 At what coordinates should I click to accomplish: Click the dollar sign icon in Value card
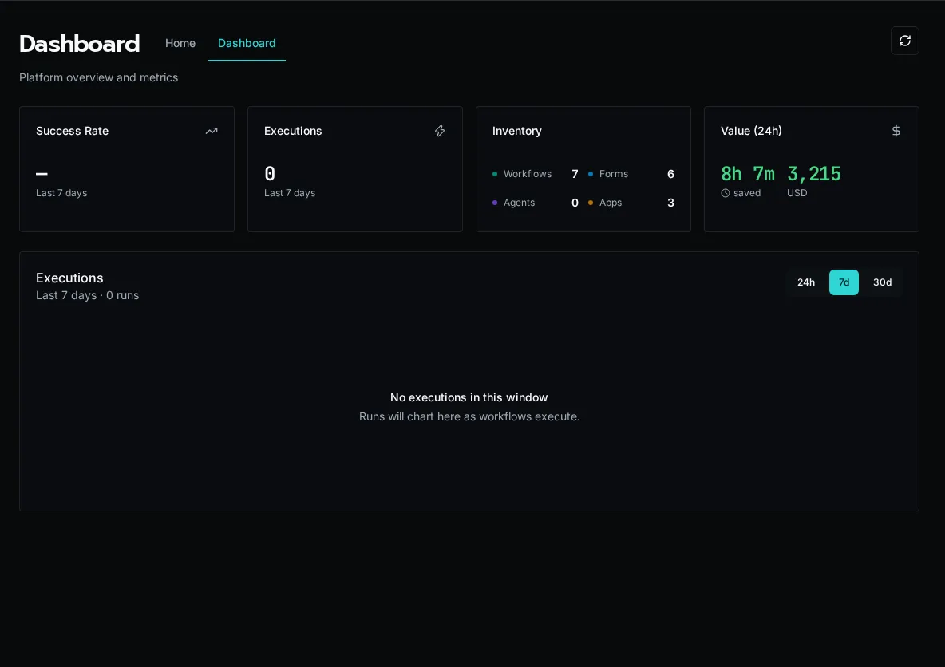tap(896, 131)
